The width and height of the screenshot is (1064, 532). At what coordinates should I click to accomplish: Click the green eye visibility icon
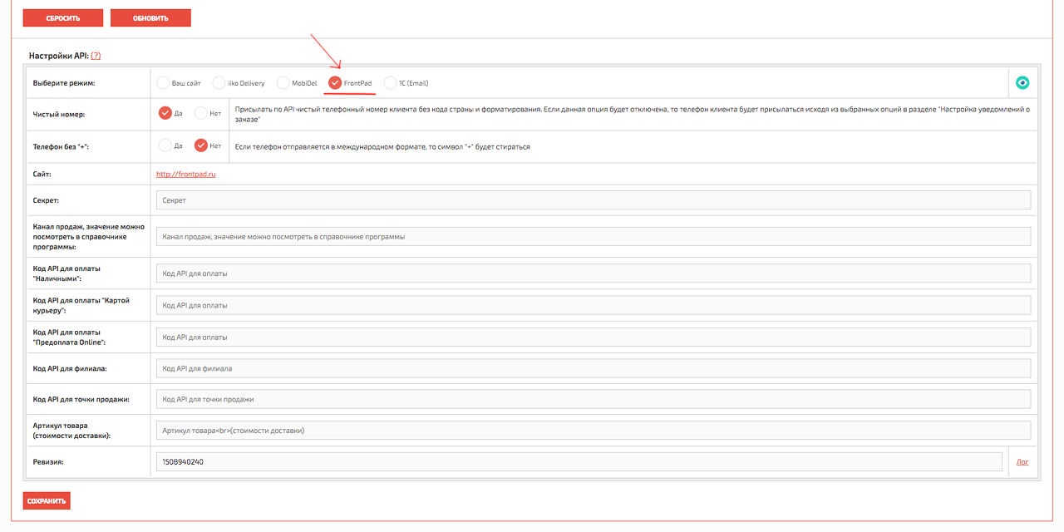point(1022,83)
